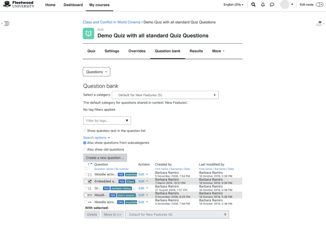Click the green quiz book icon
This screenshot has width=326, height=227.
pyautogui.click(x=88, y=34)
